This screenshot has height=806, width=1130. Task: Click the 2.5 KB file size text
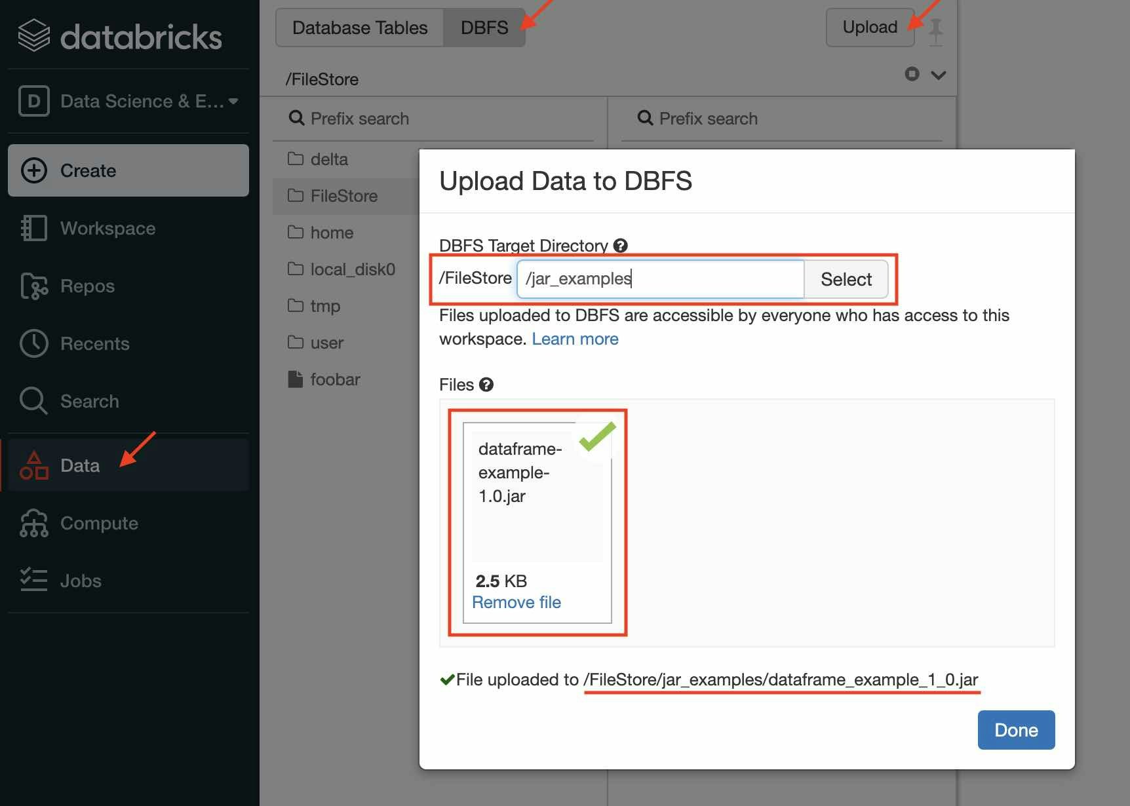click(x=501, y=581)
